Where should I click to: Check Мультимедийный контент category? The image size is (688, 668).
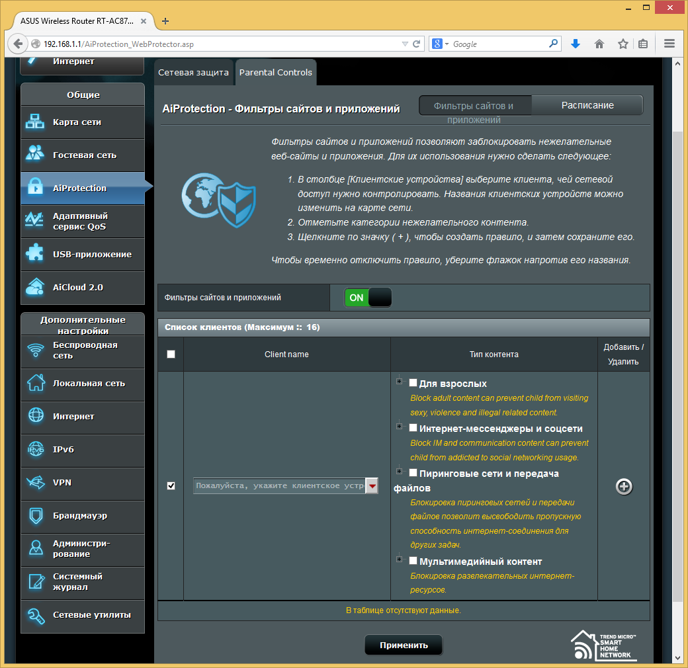point(413,561)
